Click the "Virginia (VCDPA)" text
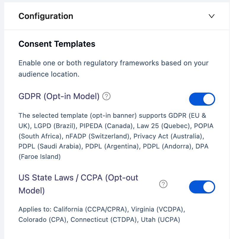 [x=157, y=209]
